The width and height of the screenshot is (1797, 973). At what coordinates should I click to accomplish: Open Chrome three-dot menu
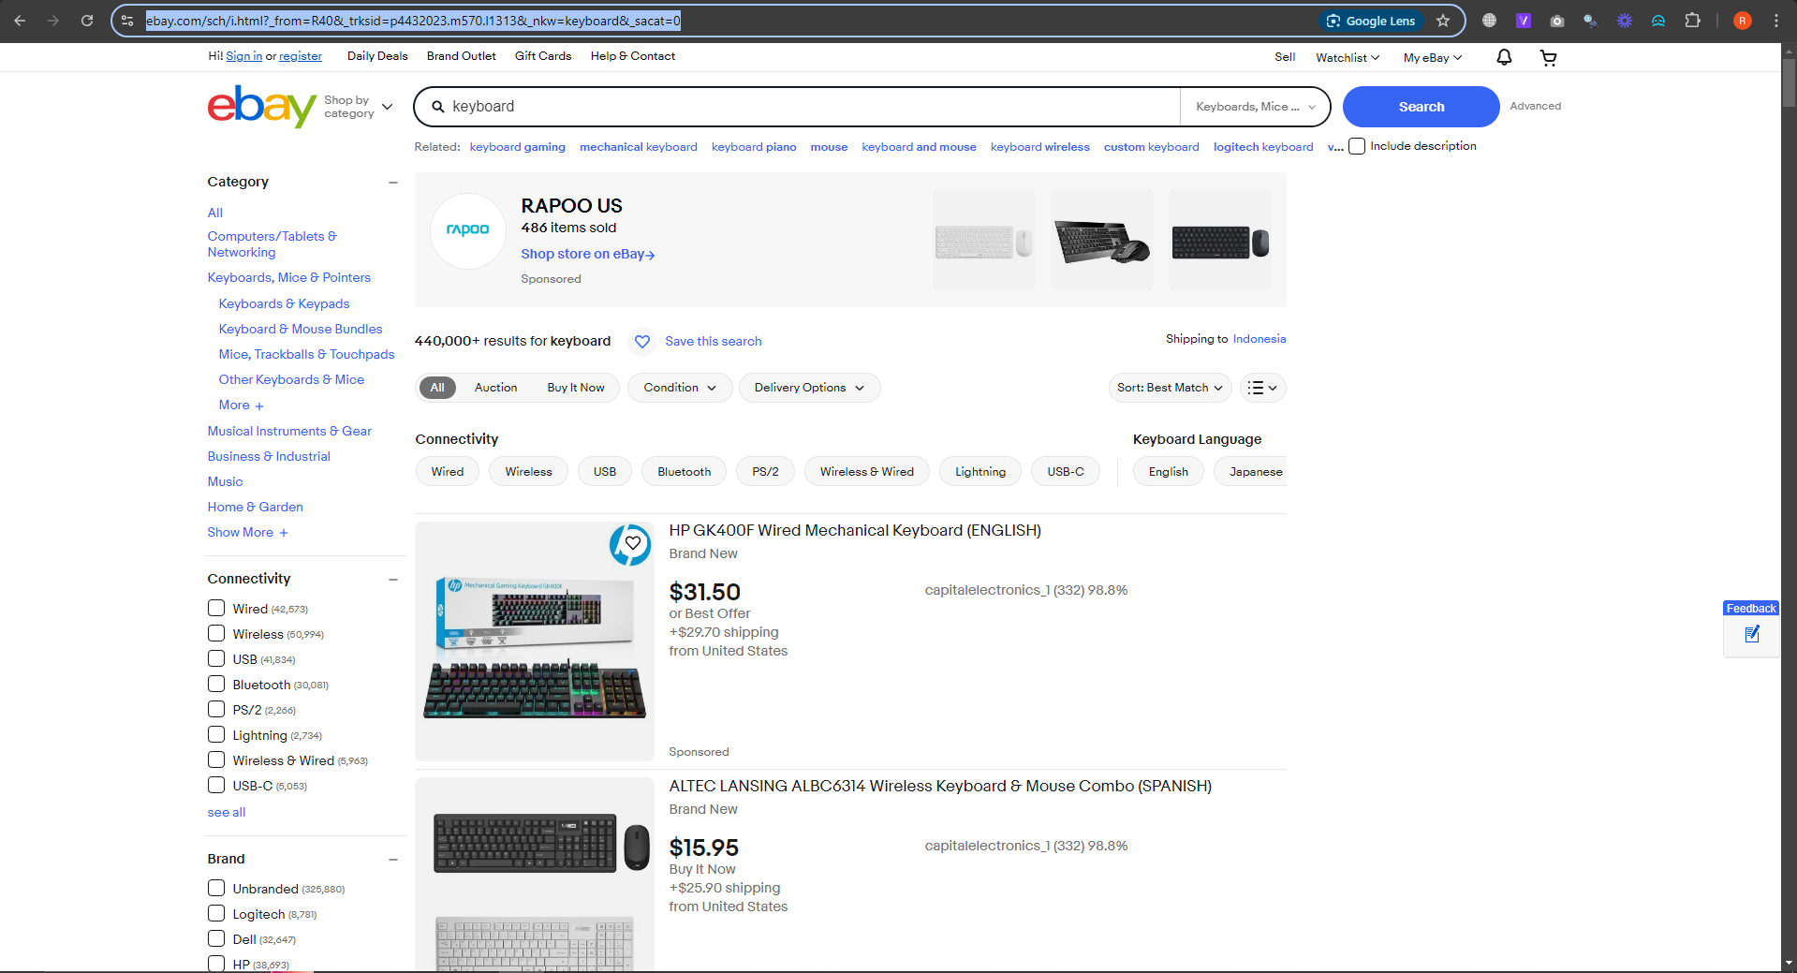1776,21
